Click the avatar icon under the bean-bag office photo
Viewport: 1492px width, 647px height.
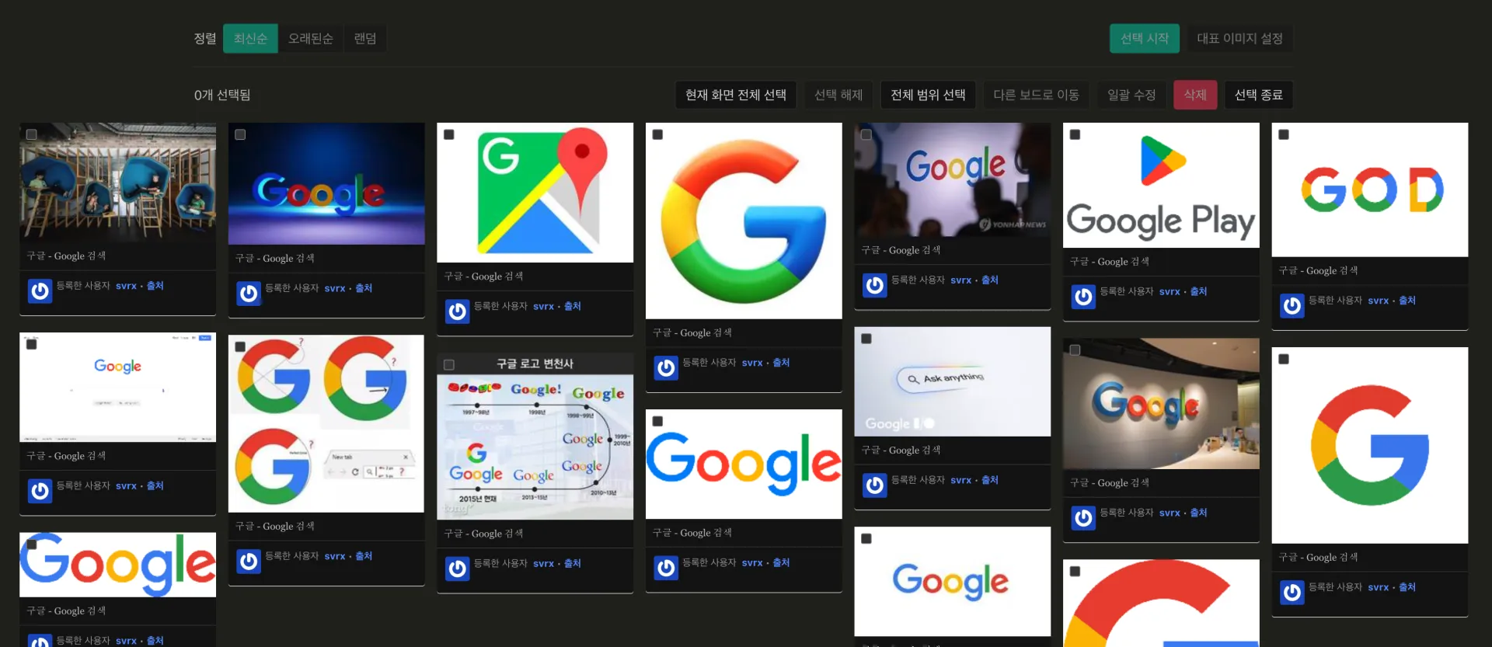point(40,290)
